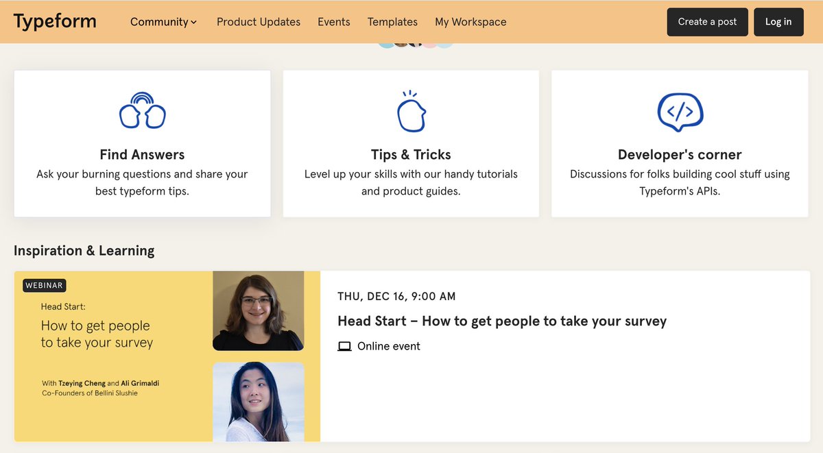
Task: Click the WEBINAR badge on the banner
Action: click(x=45, y=285)
